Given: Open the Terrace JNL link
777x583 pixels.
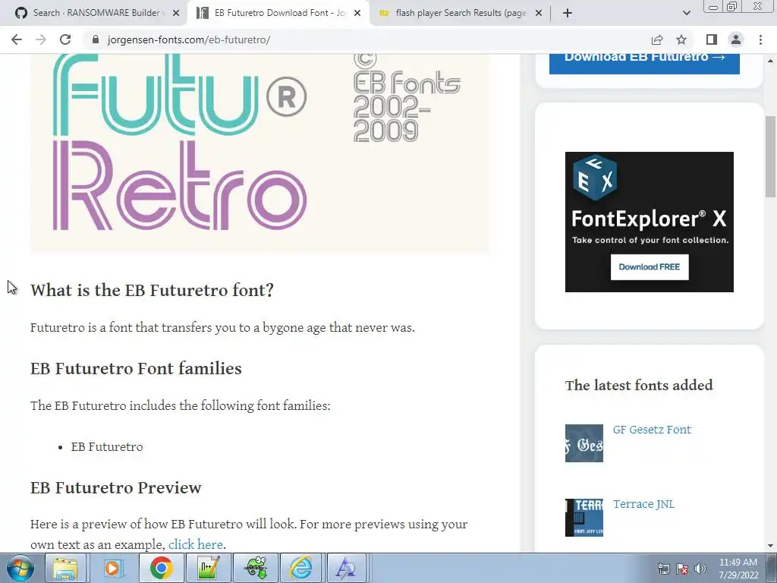Looking at the screenshot, I should [643, 504].
